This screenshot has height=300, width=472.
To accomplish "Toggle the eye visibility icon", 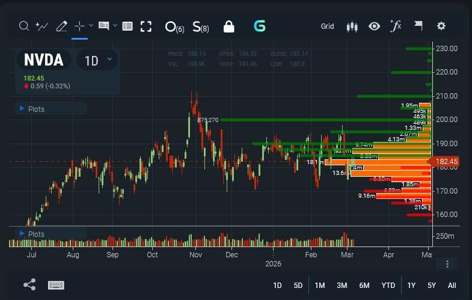I will tap(374, 26).
